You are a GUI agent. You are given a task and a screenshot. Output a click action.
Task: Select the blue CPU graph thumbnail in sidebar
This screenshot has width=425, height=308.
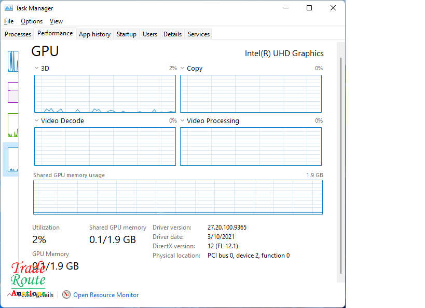pos(12,61)
